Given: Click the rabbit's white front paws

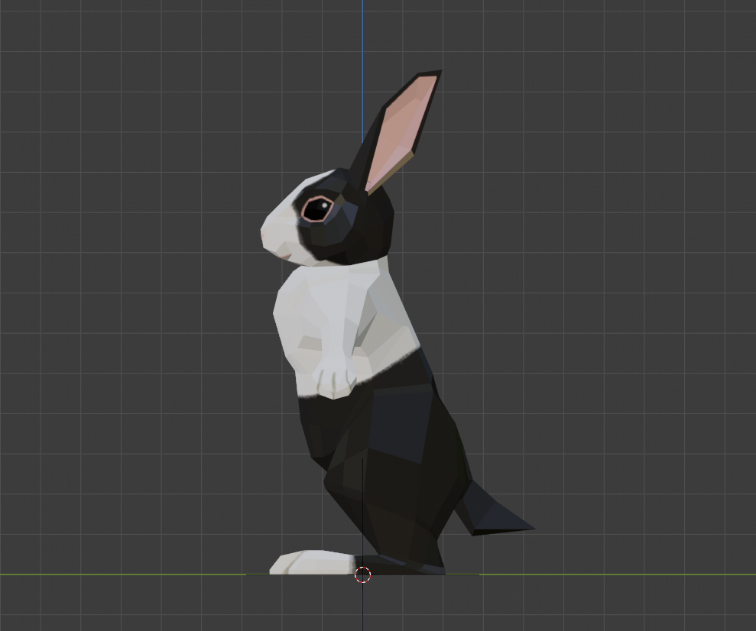Looking at the screenshot, I should coord(335,383).
